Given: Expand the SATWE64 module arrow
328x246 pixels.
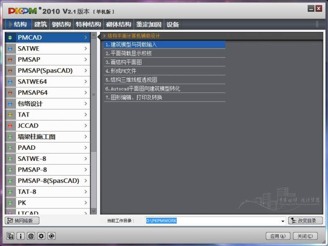Looking at the screenshot, I should [x=86, y=81].
